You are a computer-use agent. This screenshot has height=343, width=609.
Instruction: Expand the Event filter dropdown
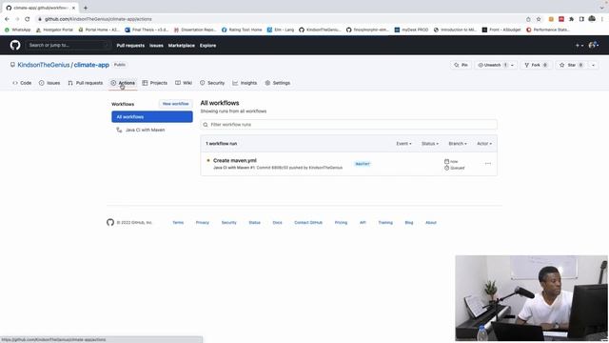tap(403, 144)
